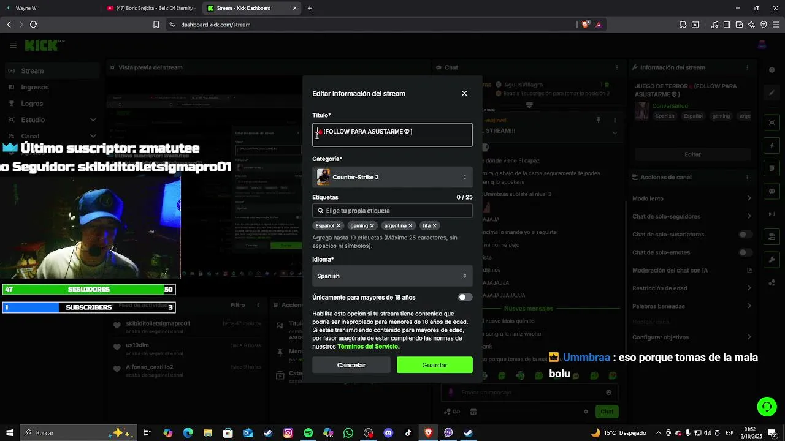Screen dimensions: 785x441
Task: Open the Términos del Servicio link
Action: click(368, 347)
